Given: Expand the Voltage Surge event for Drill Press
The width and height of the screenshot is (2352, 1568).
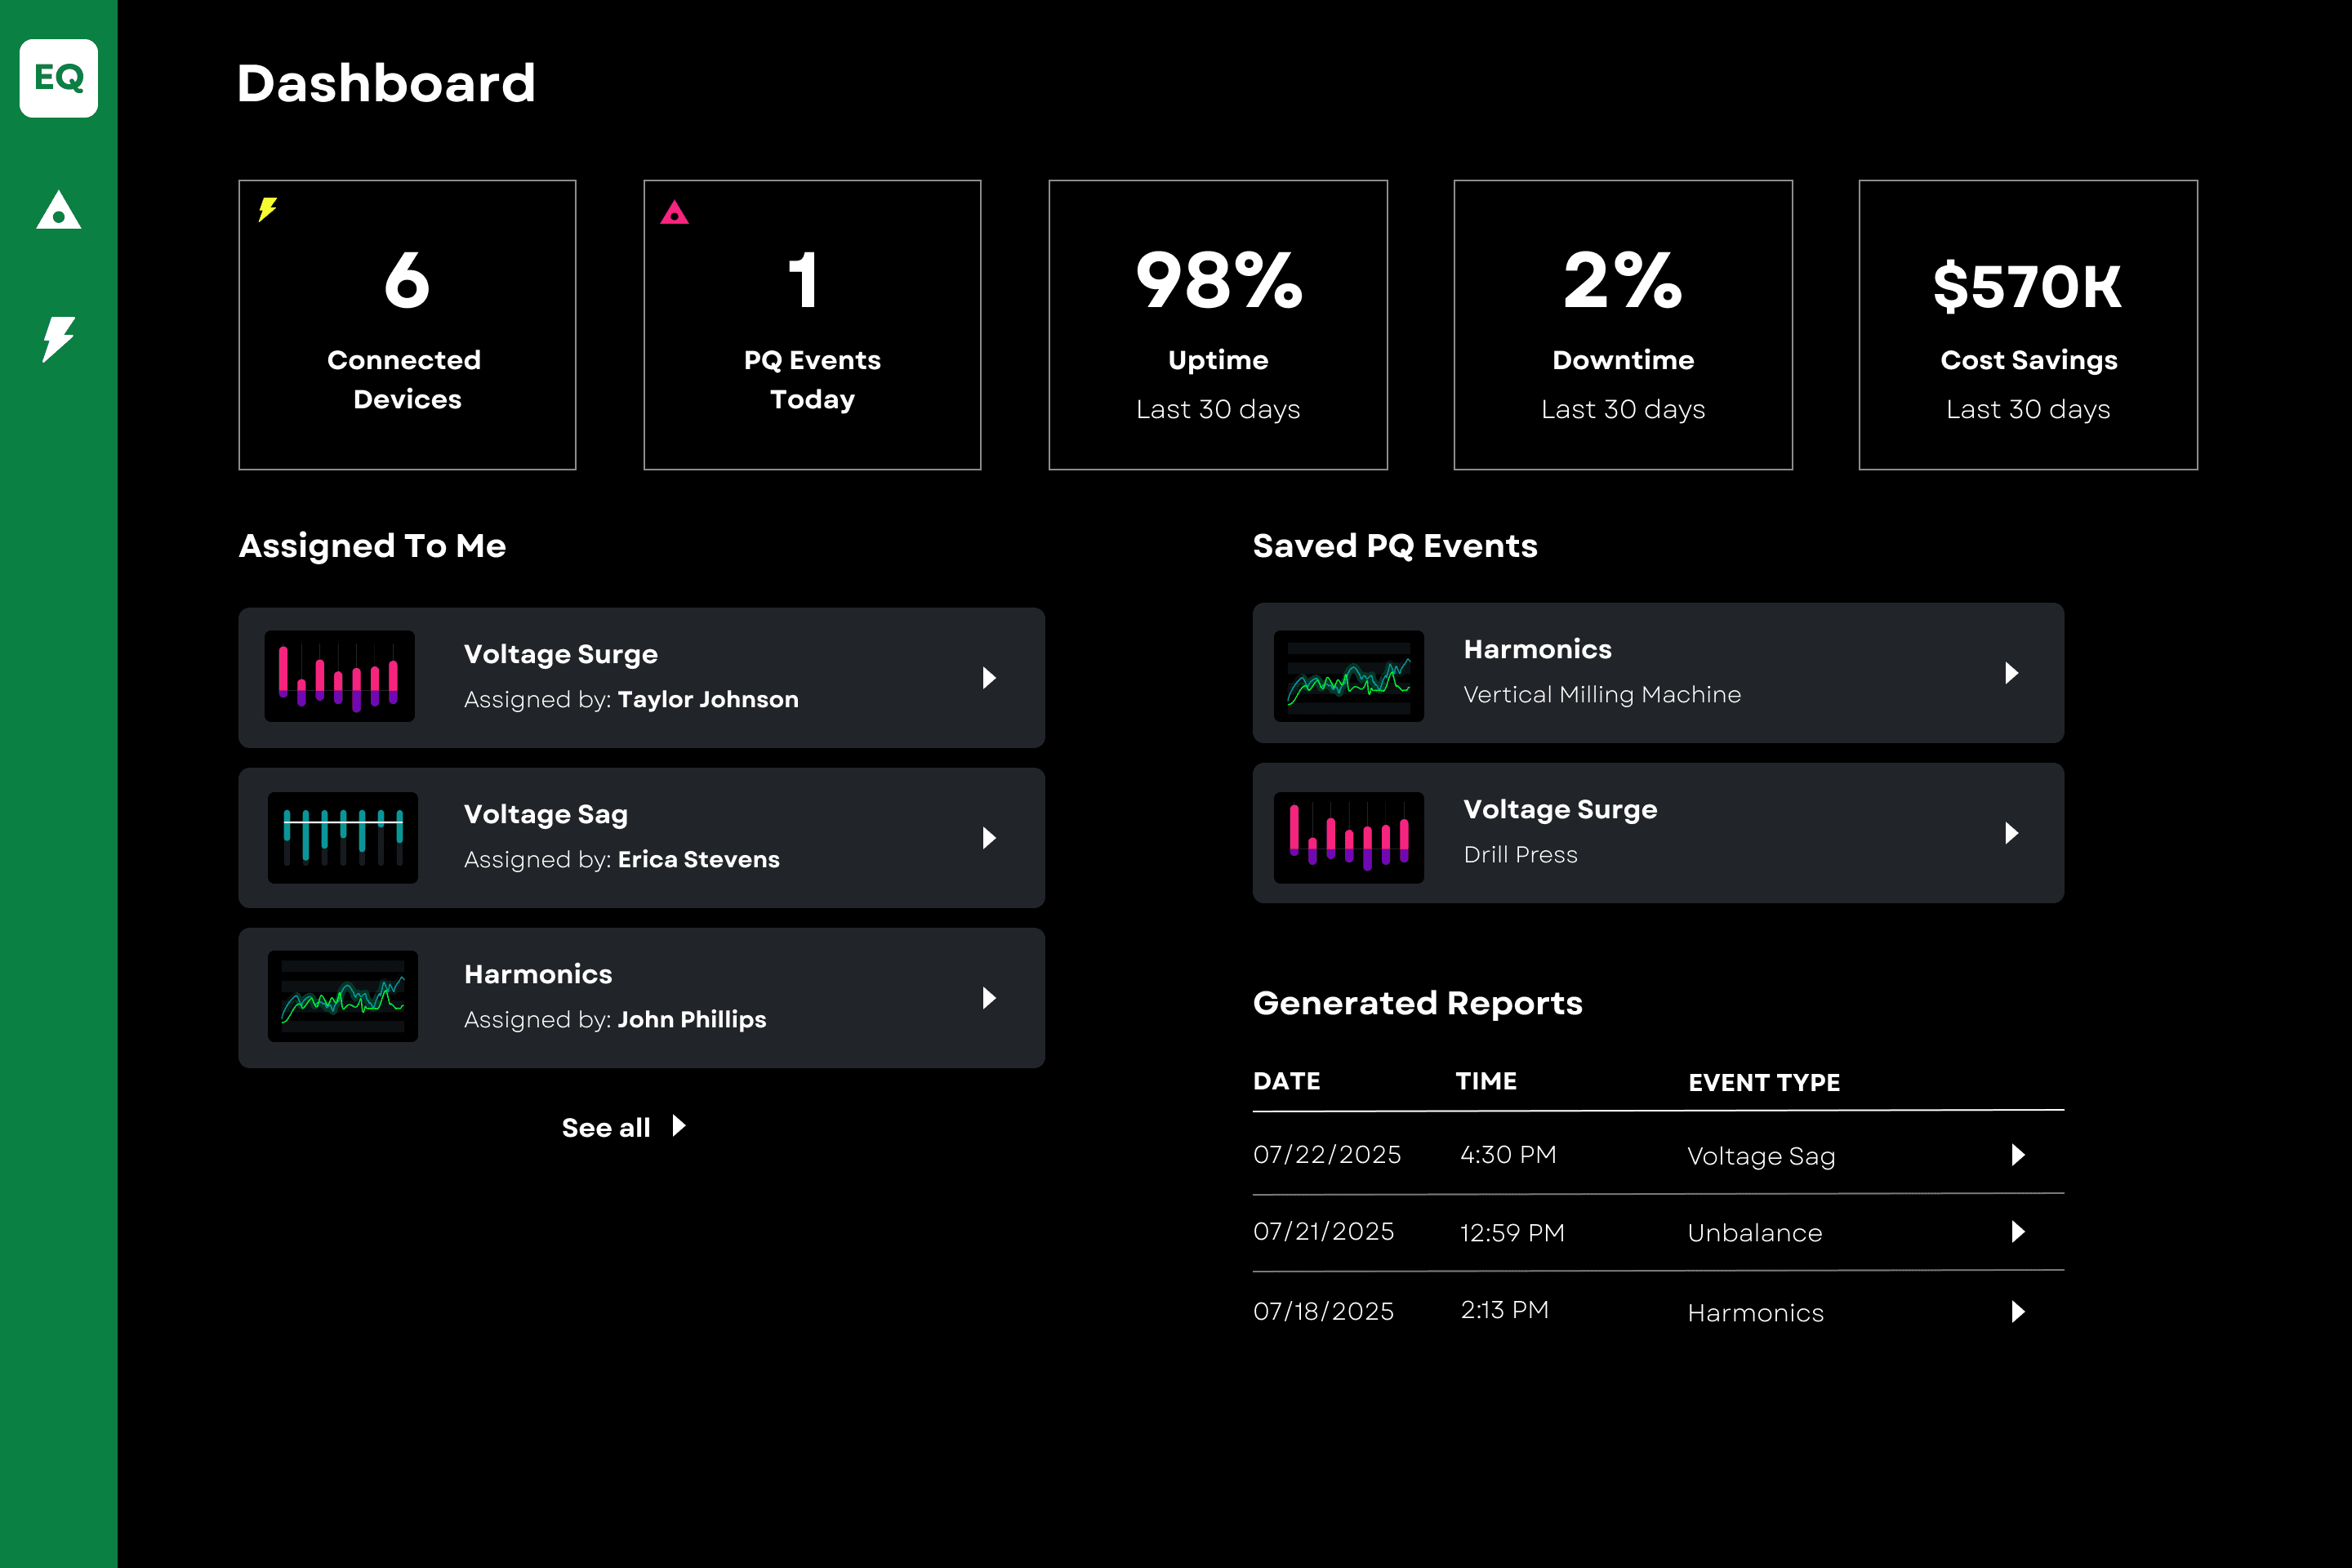Looking at the screenshot, I should coord(2011,833).
